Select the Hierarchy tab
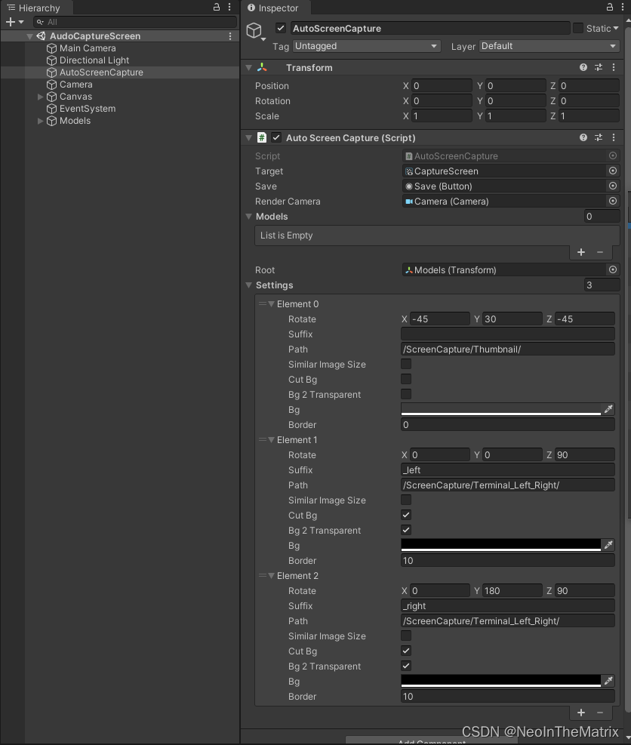The height and width of the screenshot is (745, 631). (x=36, y=8)
